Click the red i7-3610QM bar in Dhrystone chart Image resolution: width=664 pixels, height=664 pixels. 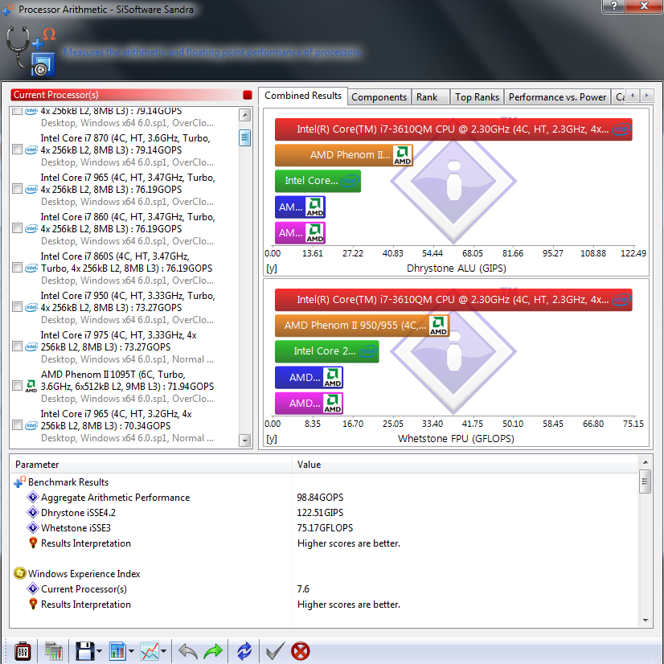(x=453, y=129)
